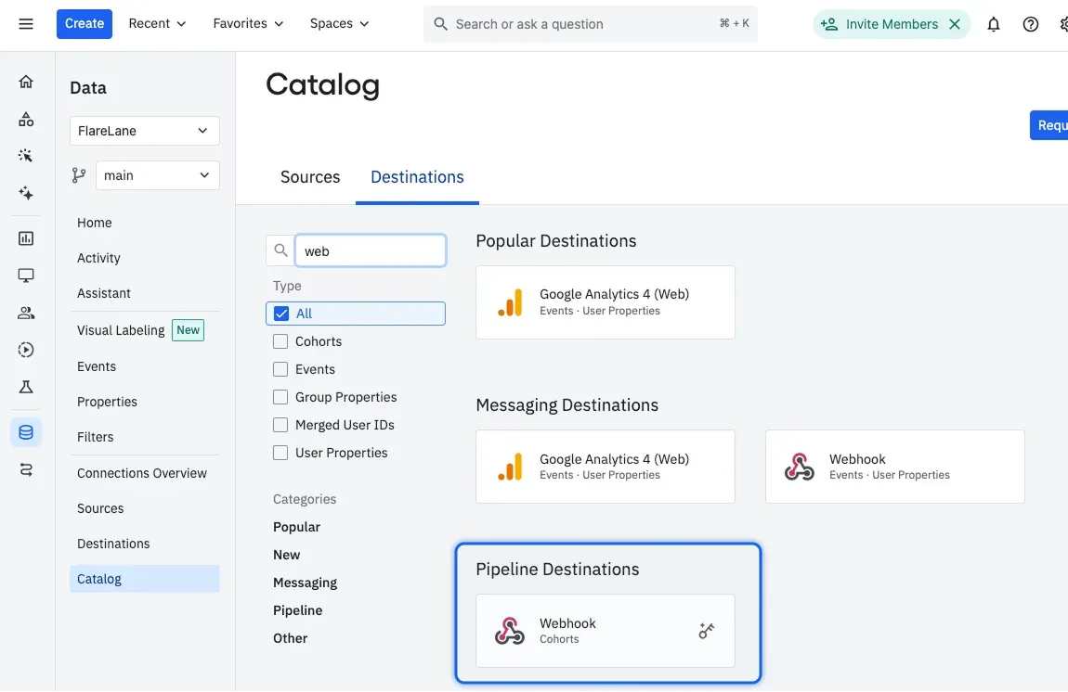Click the Google Analytics logo under Messaging Destinations

click(x=510, y=467)
